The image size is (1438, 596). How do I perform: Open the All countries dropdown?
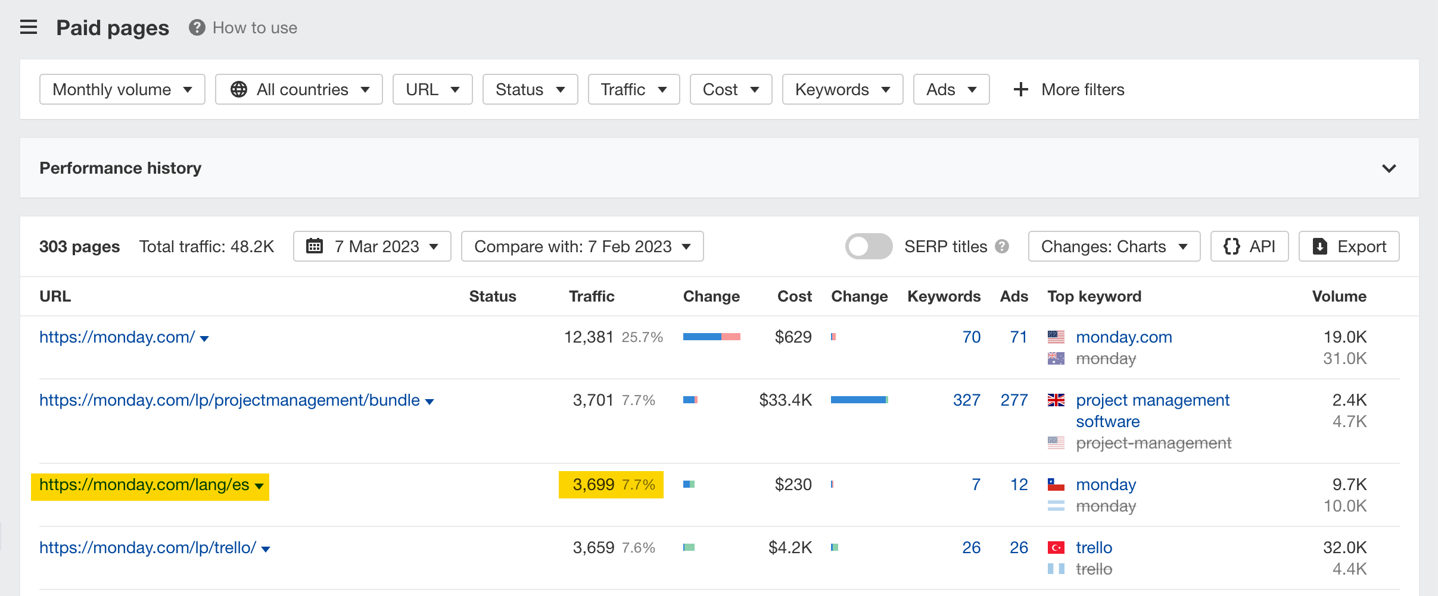tap(299, 89)
